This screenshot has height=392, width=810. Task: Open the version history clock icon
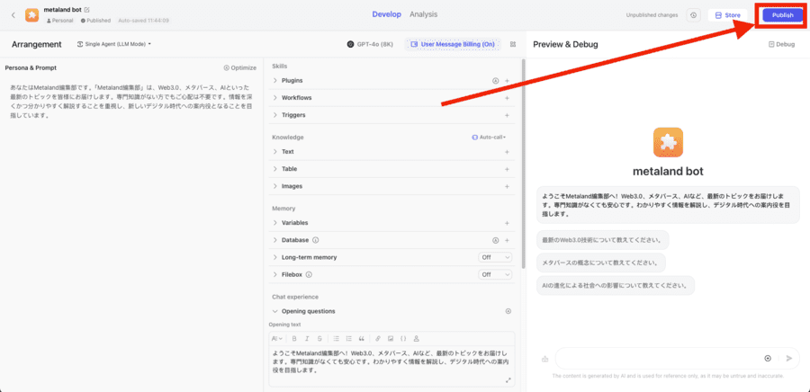(693, 15)
